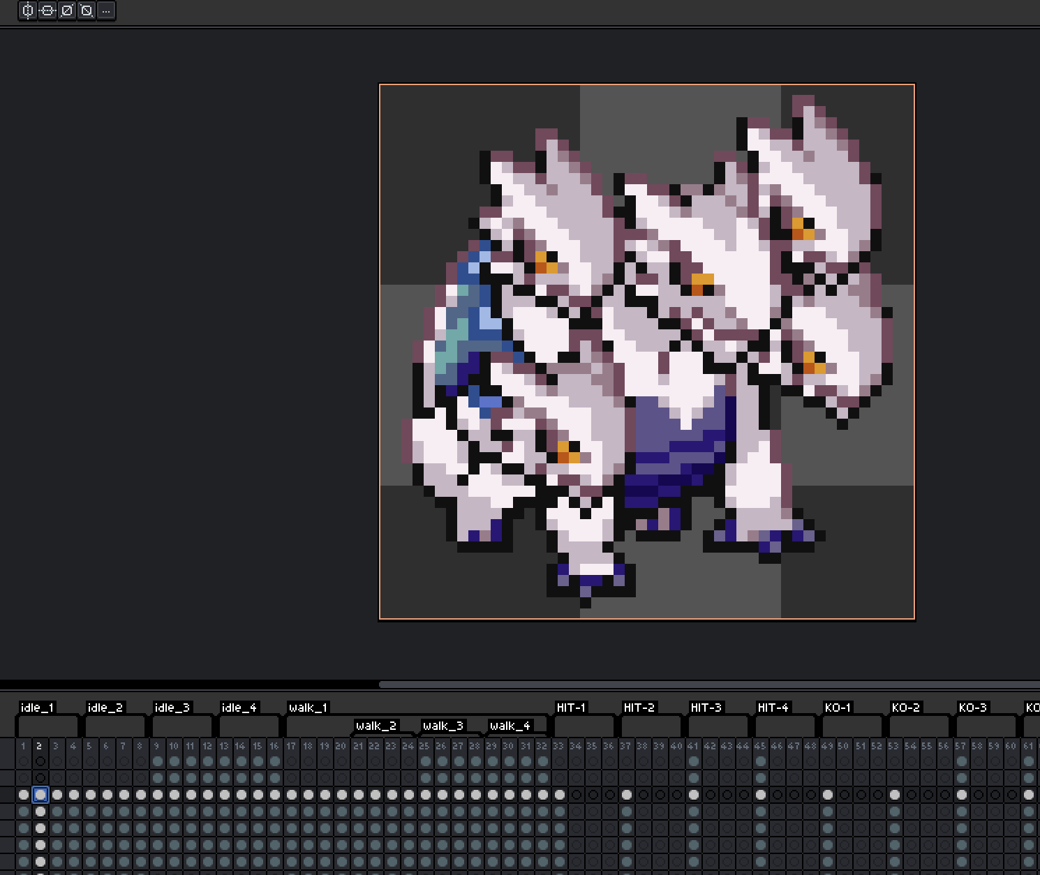Screen dimensions: 1040x875
Task: Select the HIT-4 animation tag
Action: 773,708
